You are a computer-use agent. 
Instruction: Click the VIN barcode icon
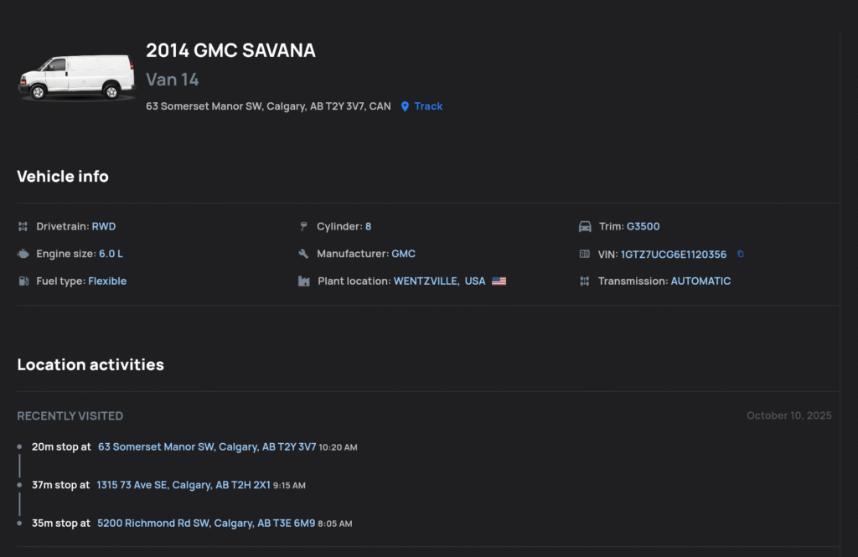[x=584, y=254]
